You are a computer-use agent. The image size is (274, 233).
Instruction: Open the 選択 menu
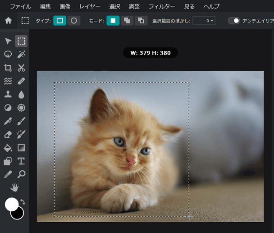point(114,6)
